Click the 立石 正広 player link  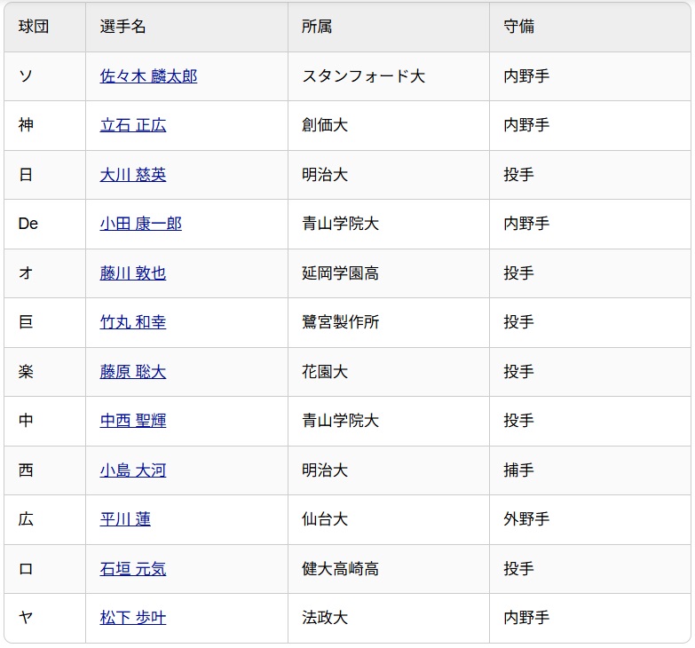[132, 125]
